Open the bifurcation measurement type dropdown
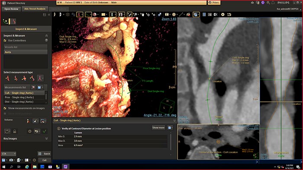Viewport: 303px width, 170px height. point(40,79)
